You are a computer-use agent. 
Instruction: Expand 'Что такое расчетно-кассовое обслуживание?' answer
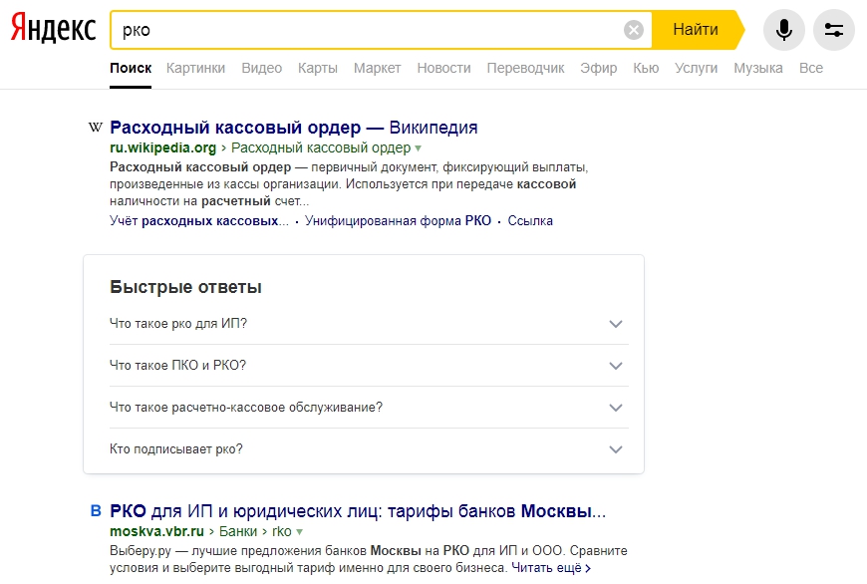point(615,408)
